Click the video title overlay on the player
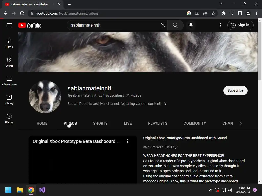This screenshot has height=196, width=262. coord(76,141)
